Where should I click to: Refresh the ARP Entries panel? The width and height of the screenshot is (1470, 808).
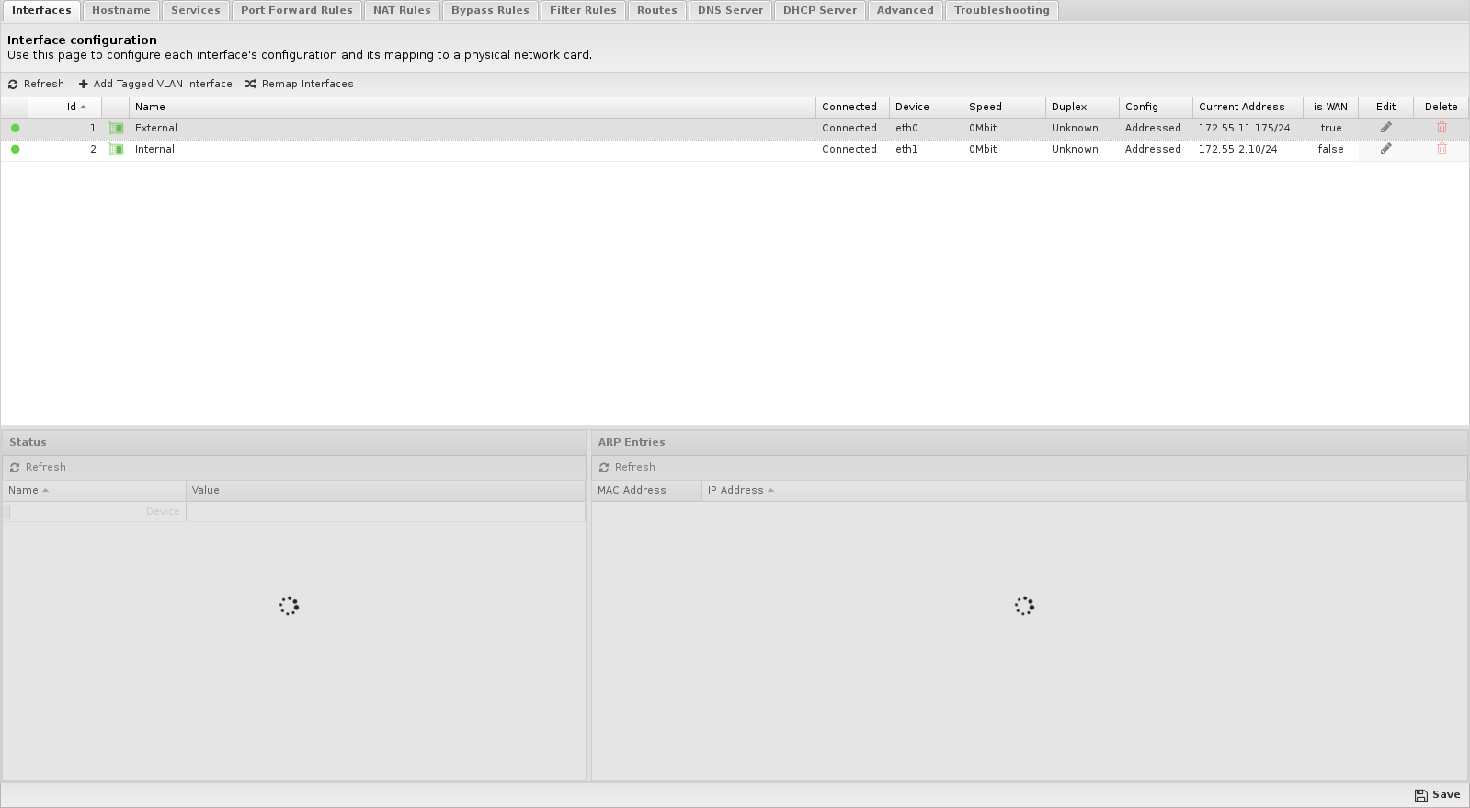coord(627,467)
